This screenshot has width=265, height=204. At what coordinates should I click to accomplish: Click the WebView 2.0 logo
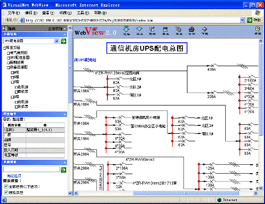[x=95, y=31]
